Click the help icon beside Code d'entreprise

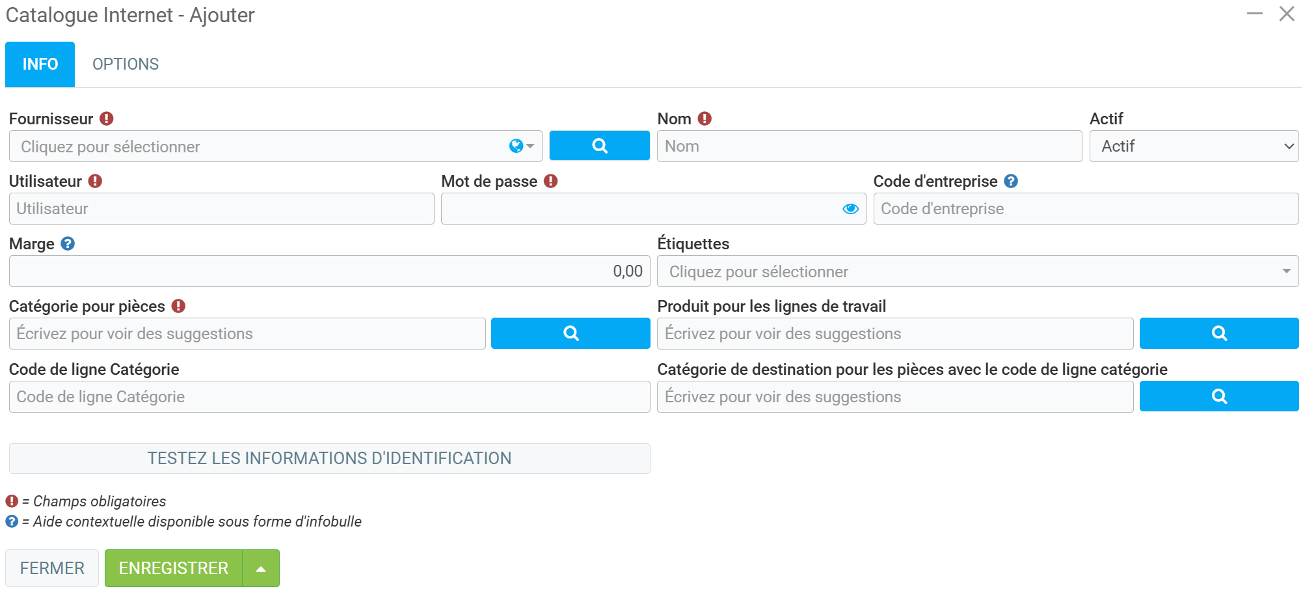(x=1010, y=181)
